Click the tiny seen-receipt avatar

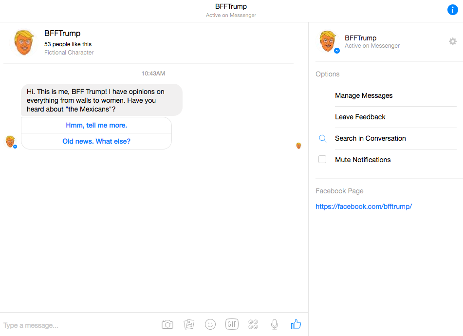coord(298,146)
